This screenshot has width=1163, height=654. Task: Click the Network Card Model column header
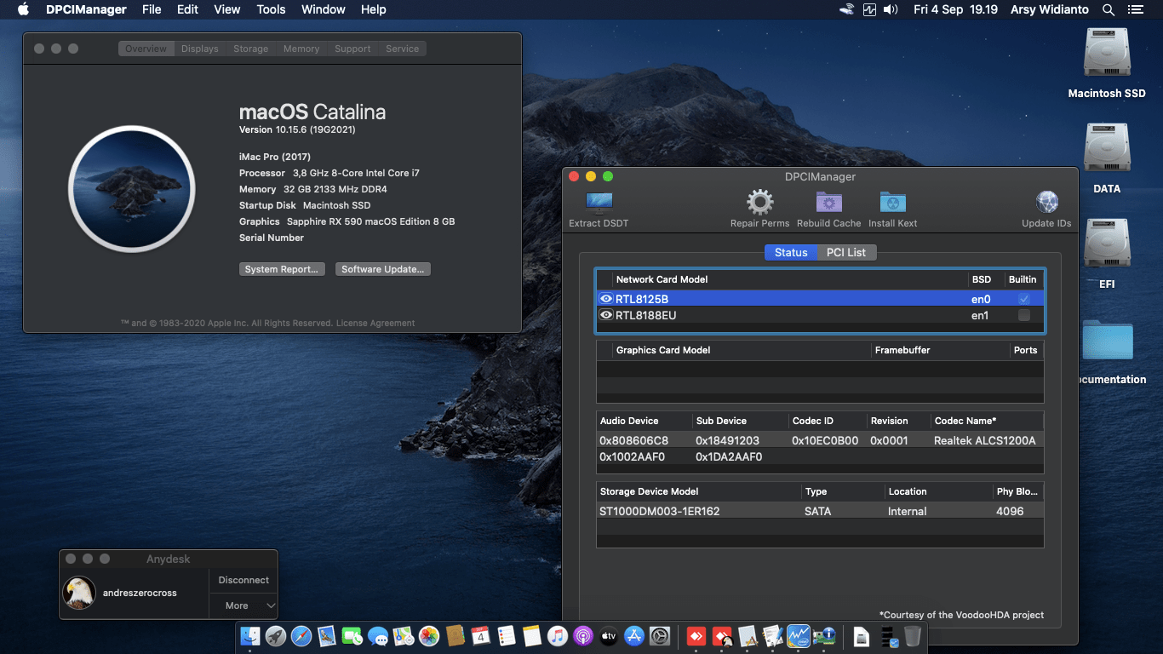click(x=662, y=279)
